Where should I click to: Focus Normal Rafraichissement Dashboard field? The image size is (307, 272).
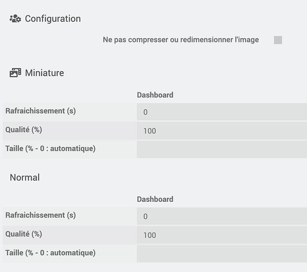222,216
